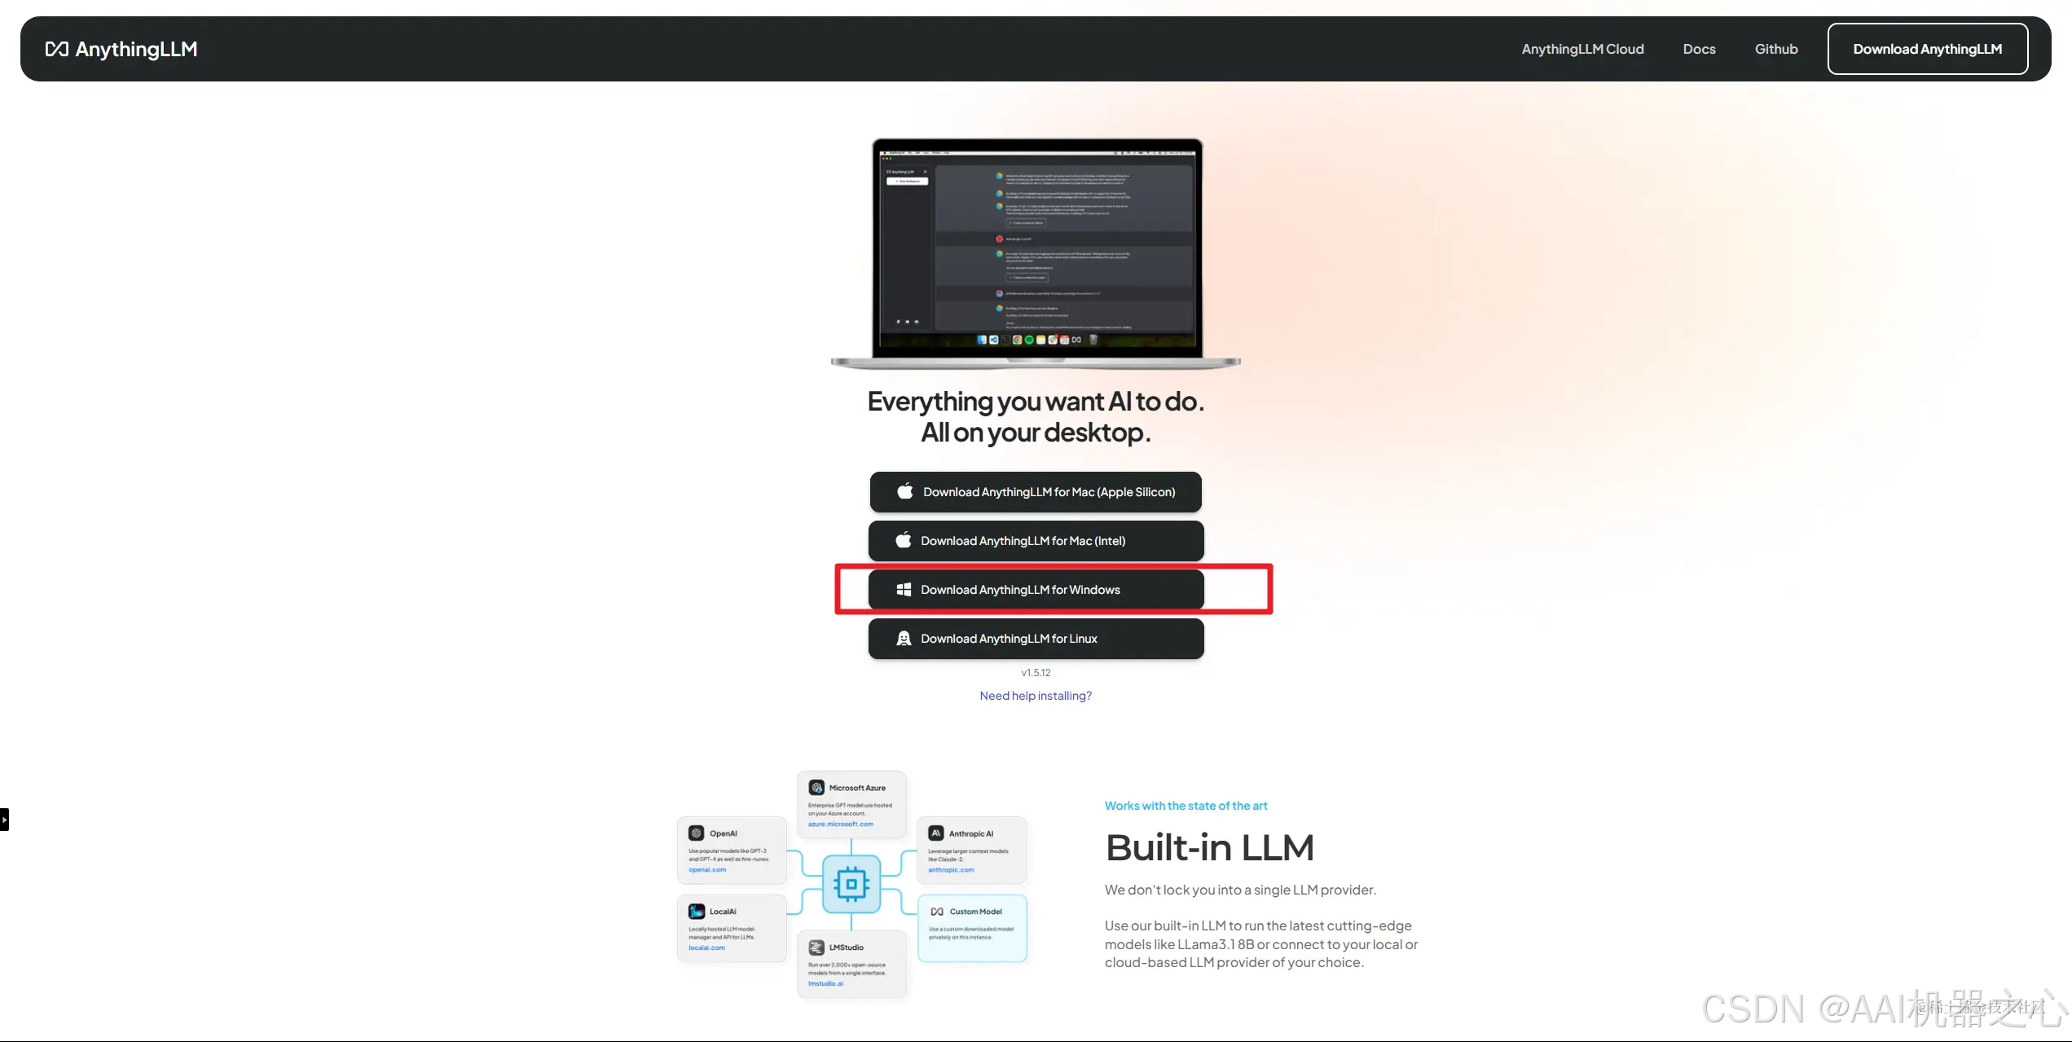The height and width of the screenshot is (1042, 2072).
Task: Open the Need help installing? link
Action: (1036, 696)
